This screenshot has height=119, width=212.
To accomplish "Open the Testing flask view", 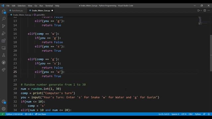I will 4,55.
